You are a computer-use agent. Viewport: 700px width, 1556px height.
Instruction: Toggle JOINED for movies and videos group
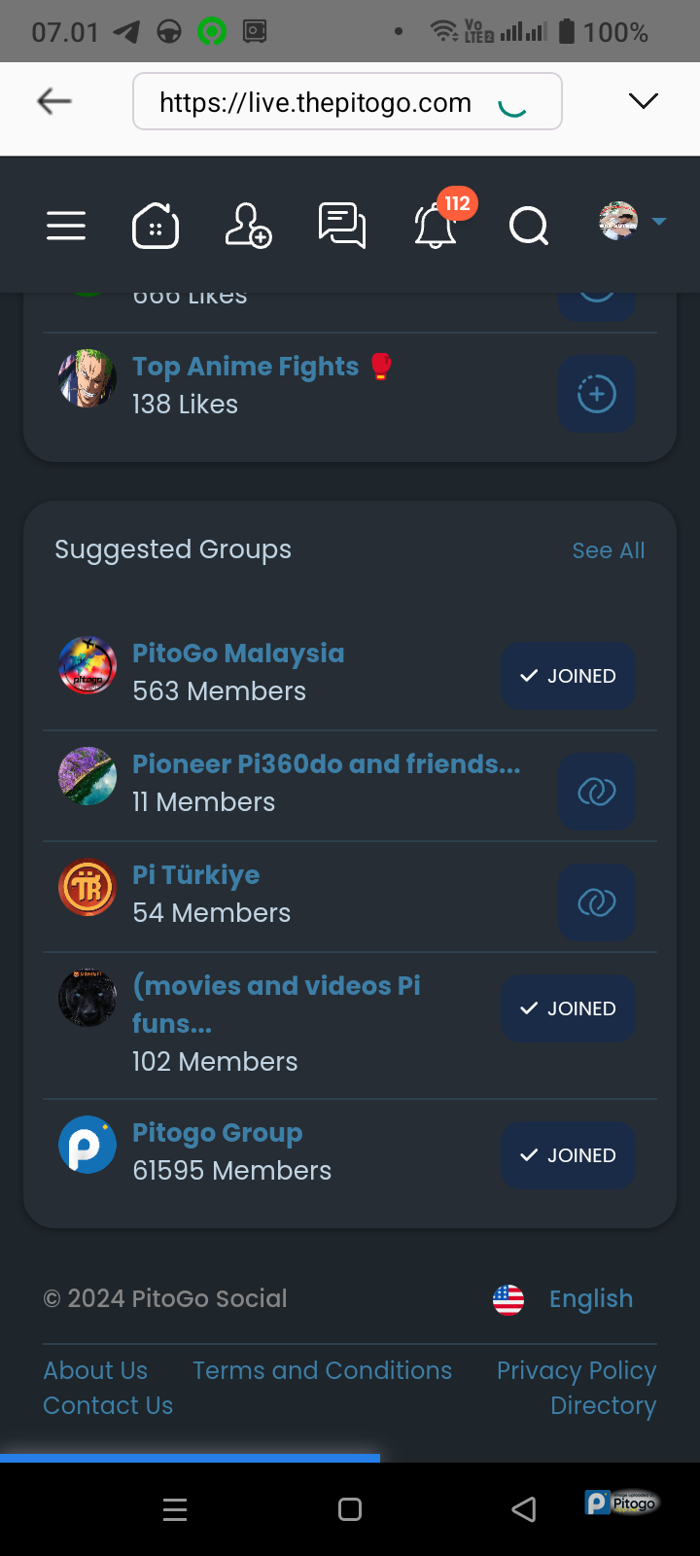coord(569,1008)
